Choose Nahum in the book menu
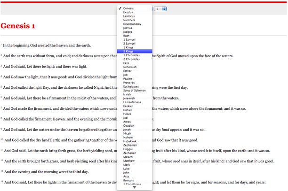The image size is (288, 191). pos(135,138)
